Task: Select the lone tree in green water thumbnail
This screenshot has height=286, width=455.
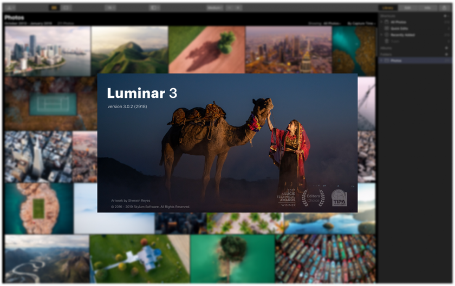Action: pos(232,259)
